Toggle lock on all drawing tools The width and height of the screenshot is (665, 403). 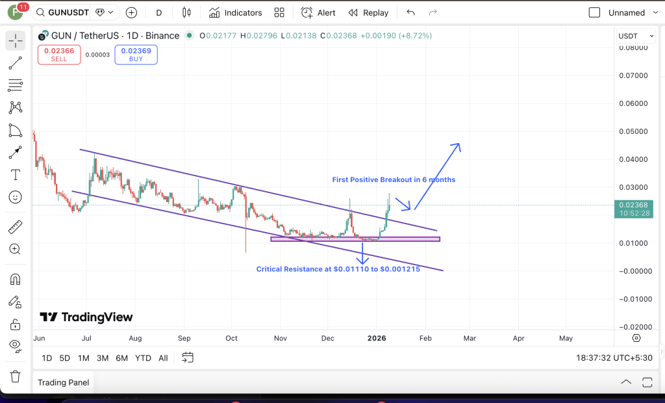pyautogui.click(x=16, y=324)
